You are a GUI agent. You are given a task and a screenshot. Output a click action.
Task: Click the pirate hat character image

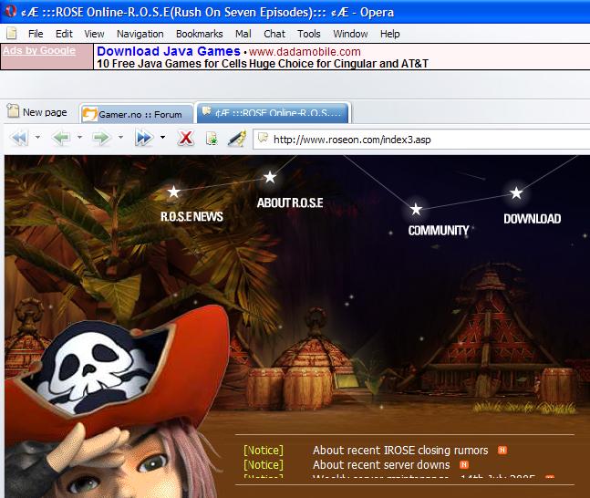coord(117,403)
